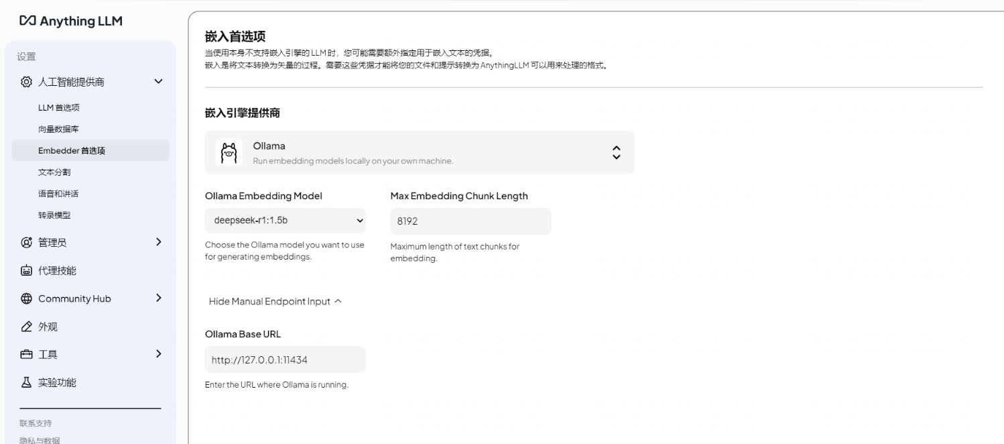Viewport: 1004px width, 444px height.
Task: Collapse the 人工智能提供商 section chevron
Action: [x=158, y=82]
